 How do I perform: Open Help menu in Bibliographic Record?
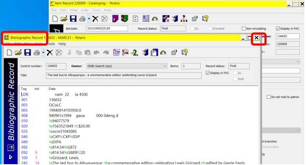coord(62,44)
